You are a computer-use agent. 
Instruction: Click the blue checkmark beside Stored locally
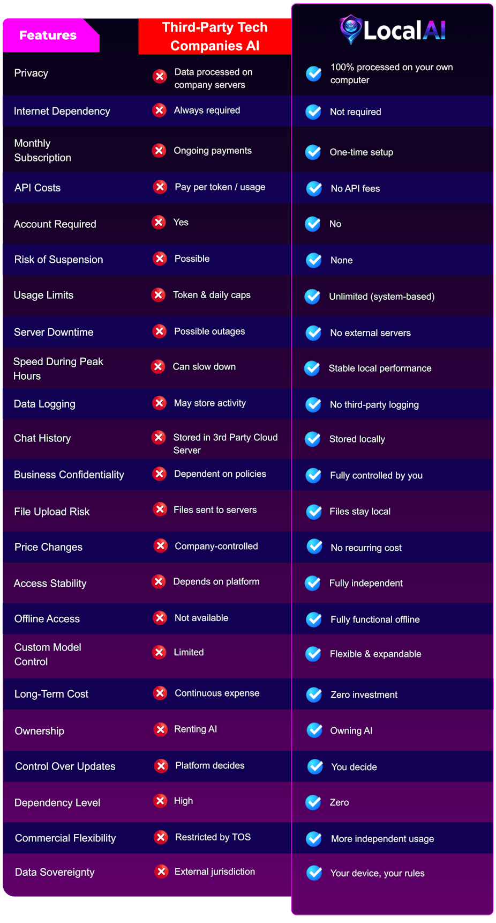point(313,439)
